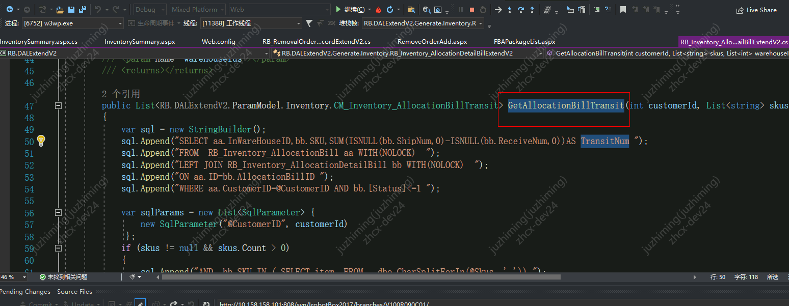
Task: Click the open file folder icon
Action: [x=60, y=10]
